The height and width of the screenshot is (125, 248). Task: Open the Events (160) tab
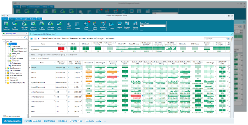(76, 121)
